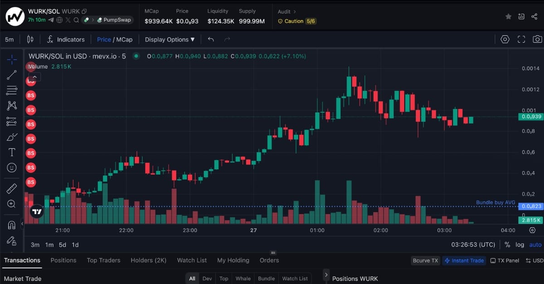The width and height of the screenshot is (544, 284).
Task: Toggle log scale on price axis
Action: 520,245
